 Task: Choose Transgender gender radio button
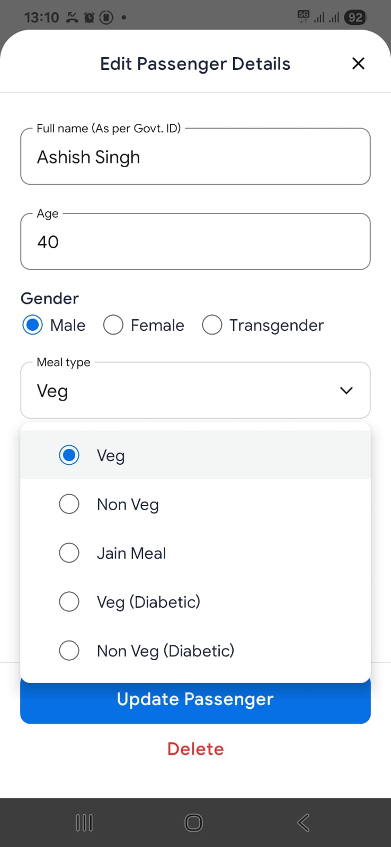click(x=212, y=325)
